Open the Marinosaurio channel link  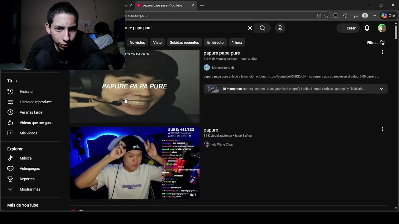221,68
